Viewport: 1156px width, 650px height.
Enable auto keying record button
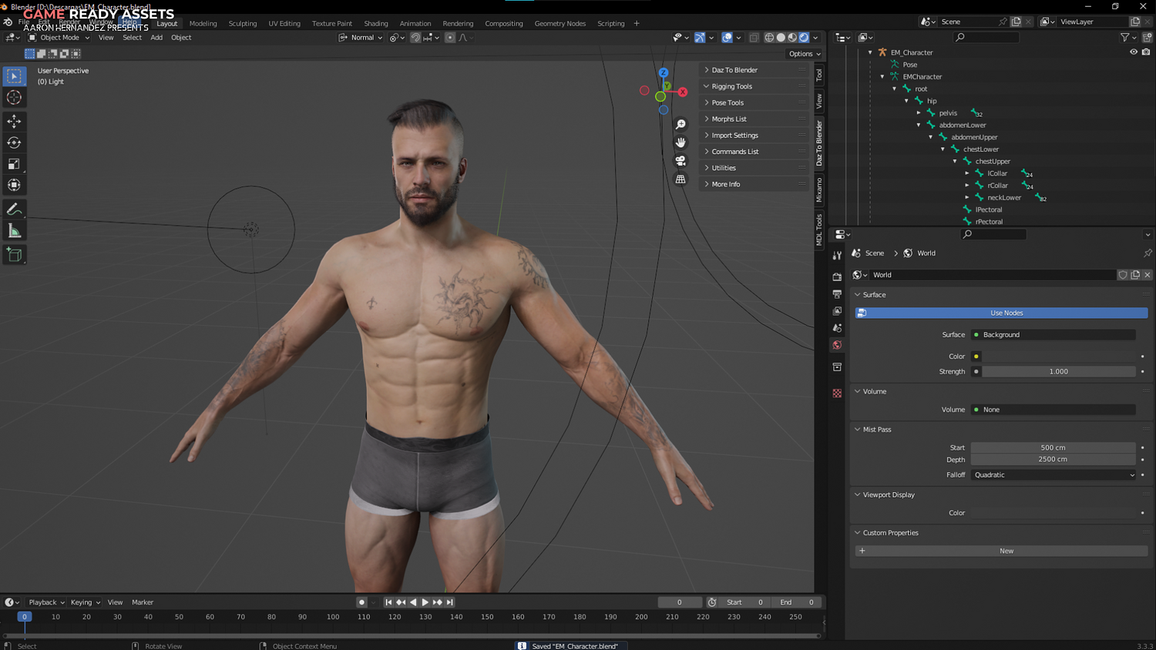(361, 602)
